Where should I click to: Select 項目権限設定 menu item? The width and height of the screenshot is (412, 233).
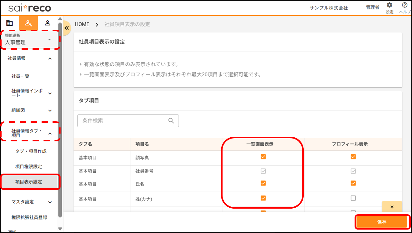pos(29,166)
